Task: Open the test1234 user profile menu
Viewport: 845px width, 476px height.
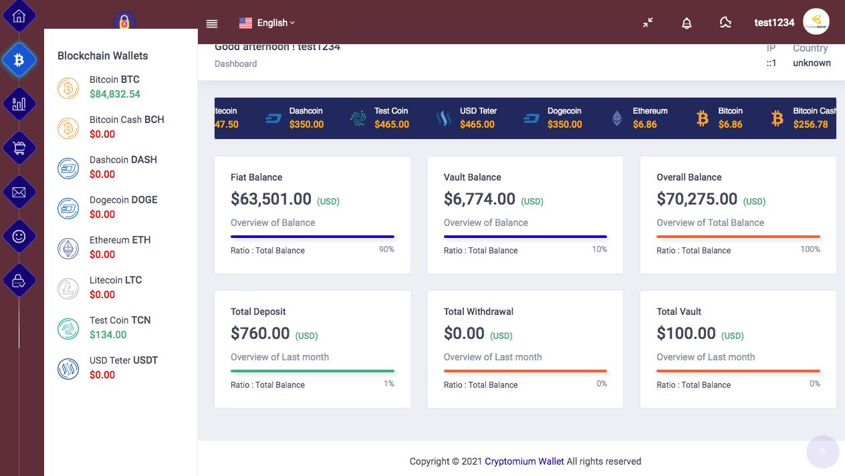Action: tap(774, 23)
